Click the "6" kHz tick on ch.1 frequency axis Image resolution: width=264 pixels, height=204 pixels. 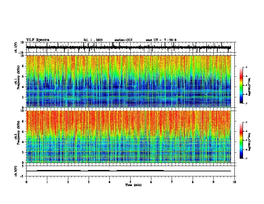click(23, 76)
